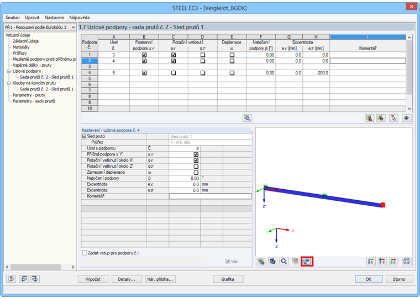
Task: Click the eye view-mode icon beside the table
Action: point(406,118)
